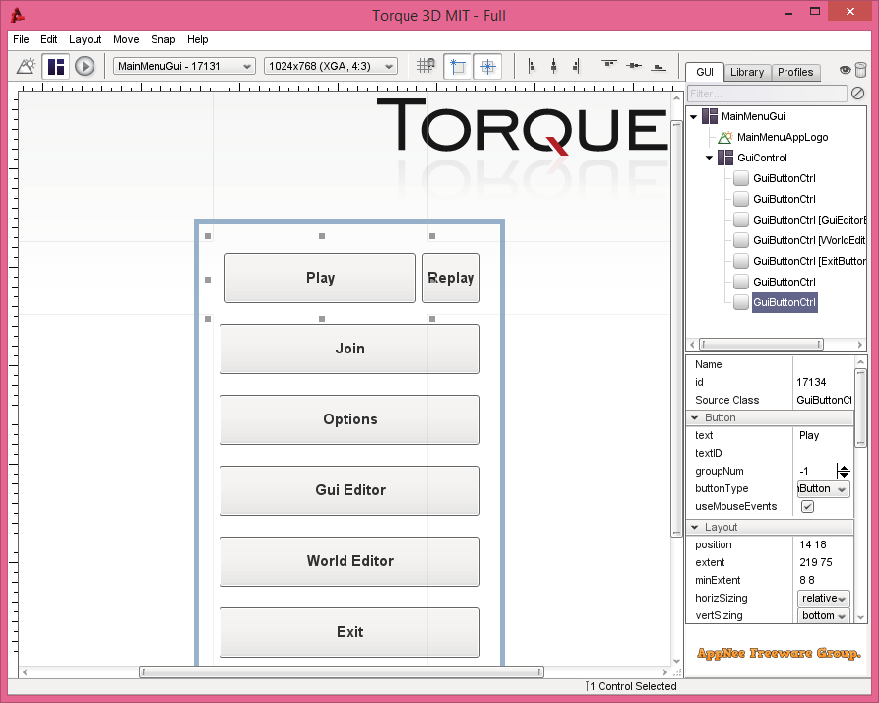Align selected controls left
The width and height of the screenshot is (879, 703).
(531, 66)
